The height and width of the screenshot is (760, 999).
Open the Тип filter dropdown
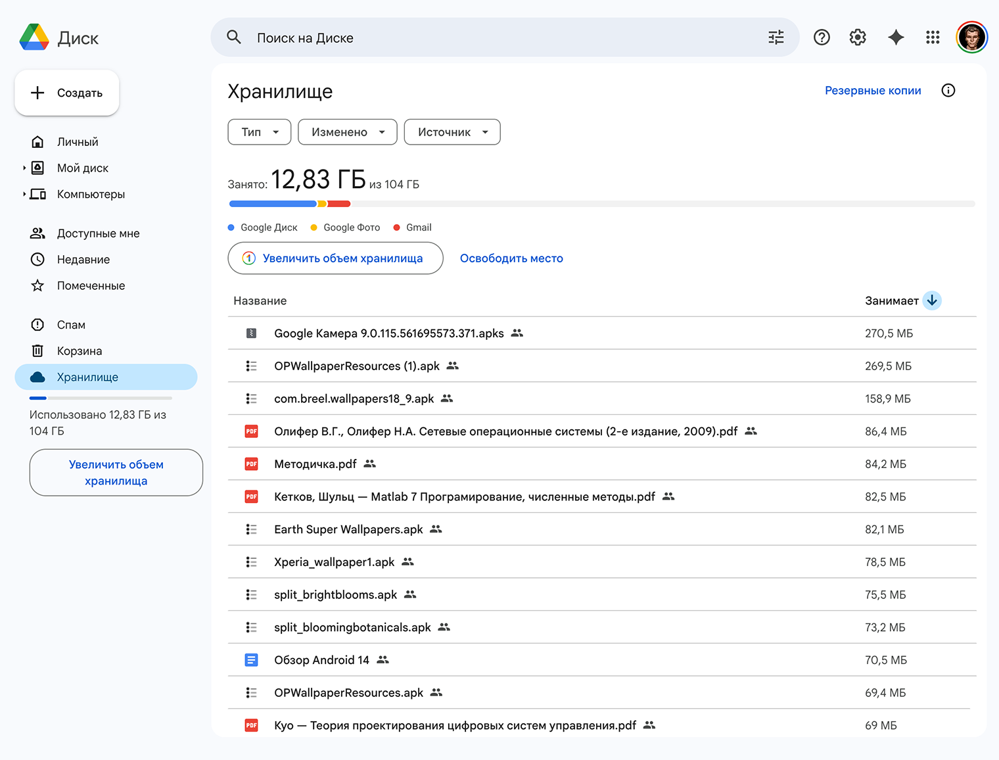point(260,132)
